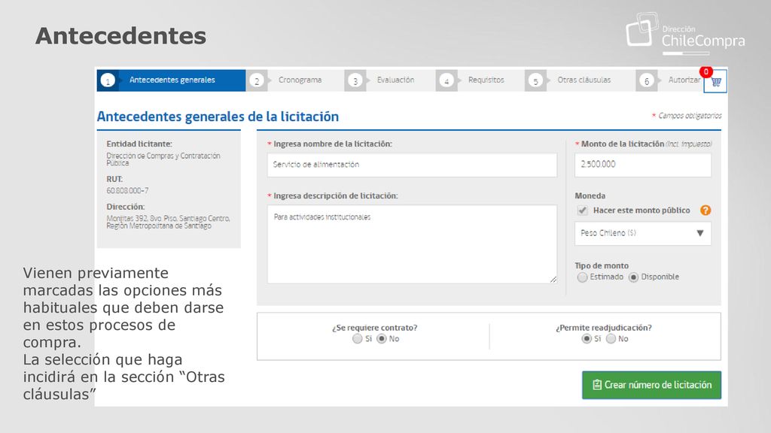This screenshot has width=771, height=433.
Task: Choose No for requiere contrato
Action: coord(382,339)
